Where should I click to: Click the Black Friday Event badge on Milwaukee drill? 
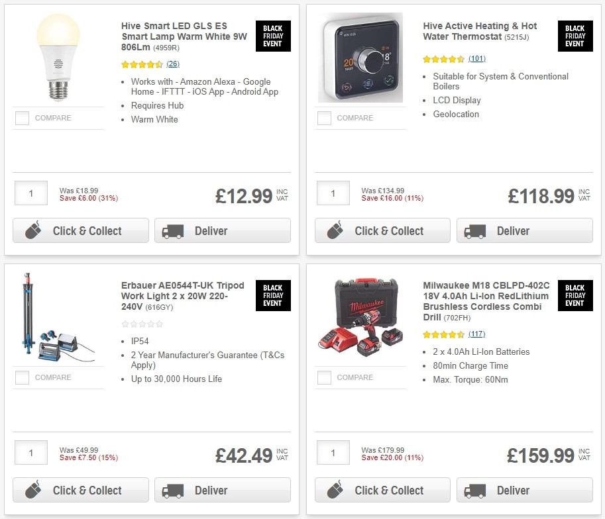[x=575, y=296]
